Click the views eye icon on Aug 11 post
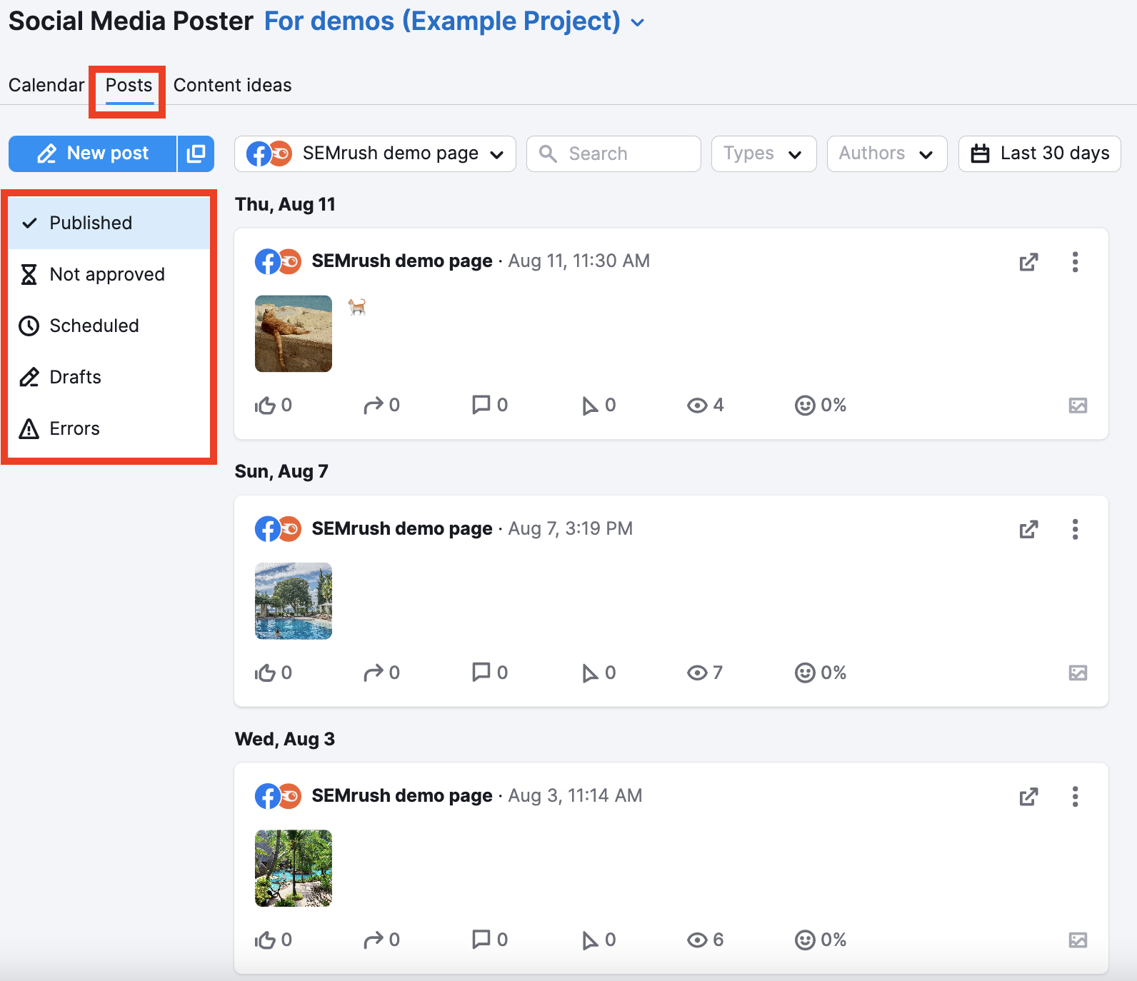Screen dimensions: 1137x981 click(697, 406)
